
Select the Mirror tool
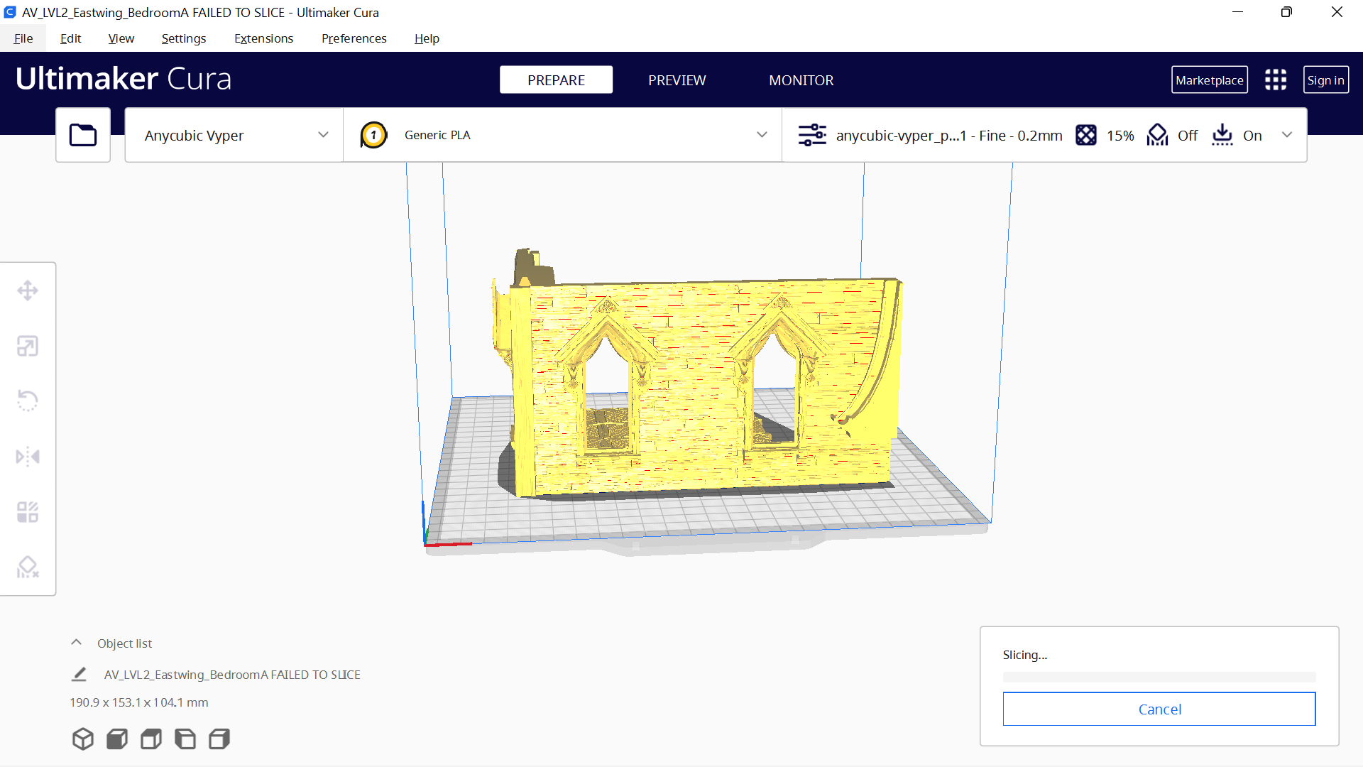28,457
